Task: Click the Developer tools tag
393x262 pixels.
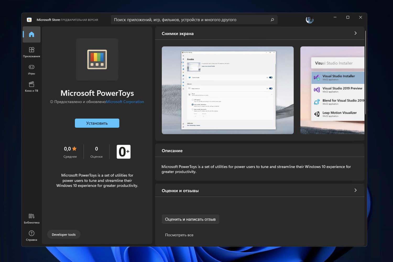Action: tap(64, 234)
